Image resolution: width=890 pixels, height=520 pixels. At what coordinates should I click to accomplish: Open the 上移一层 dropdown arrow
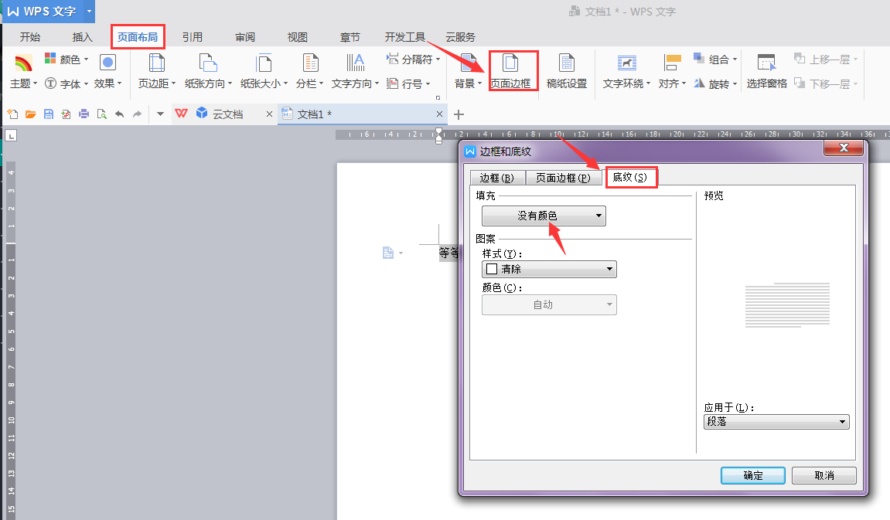point(855,59)
